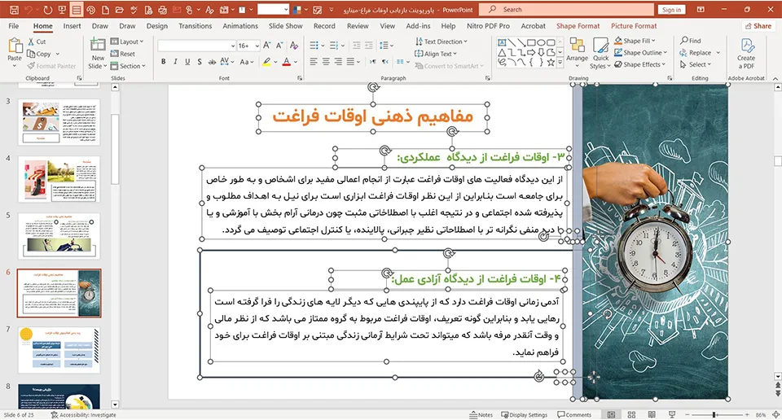Screen dimensions: 782x420
Task: Save the presentation from quick access toolbar
Action: [x=14, y=10]
